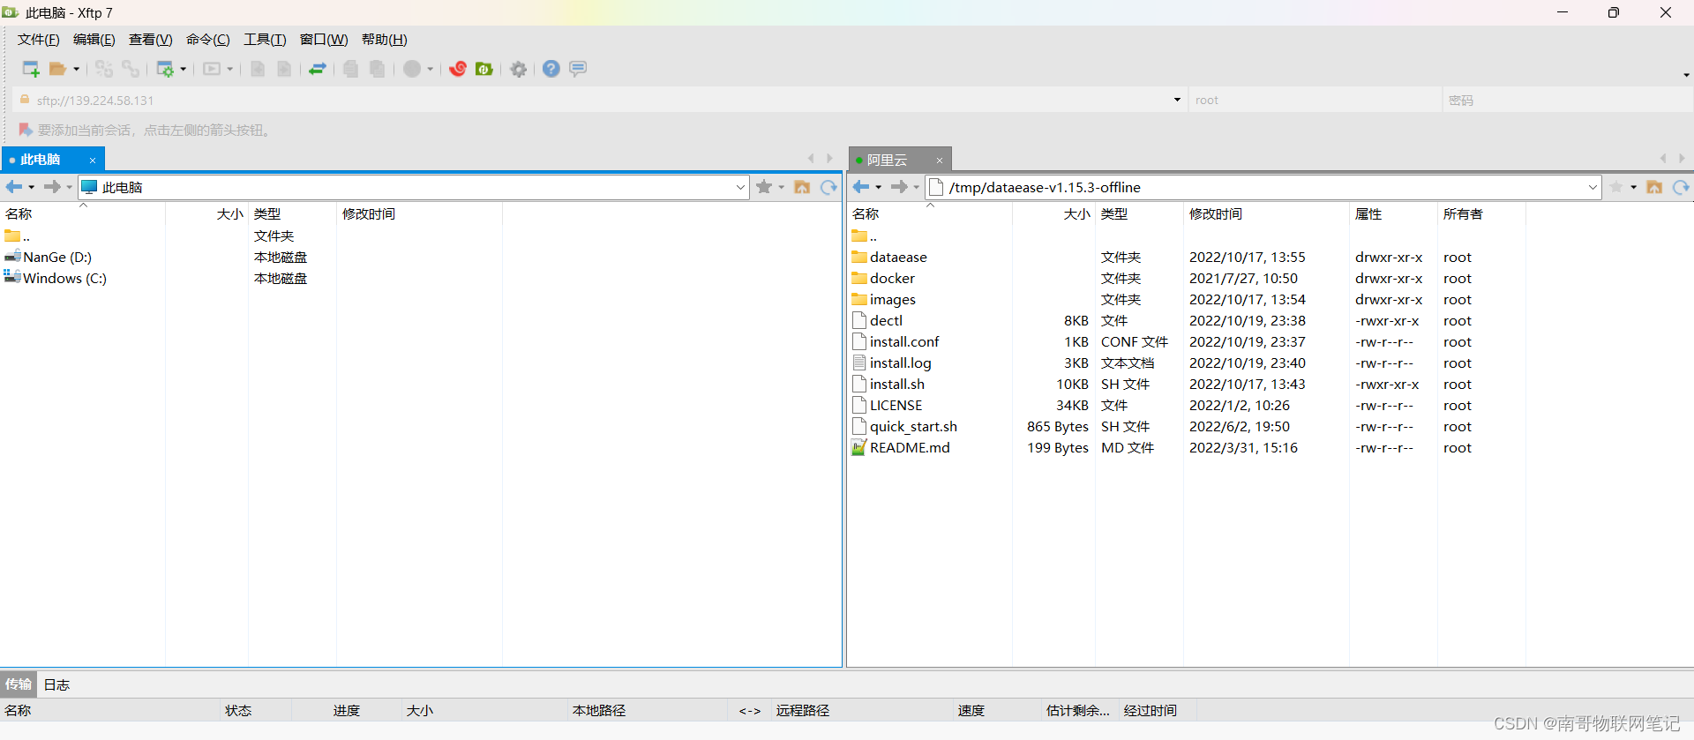Viewport: 1694px width, 740px height.
Task: Click the grey globe toolbar icon
Action: point(412,69)
